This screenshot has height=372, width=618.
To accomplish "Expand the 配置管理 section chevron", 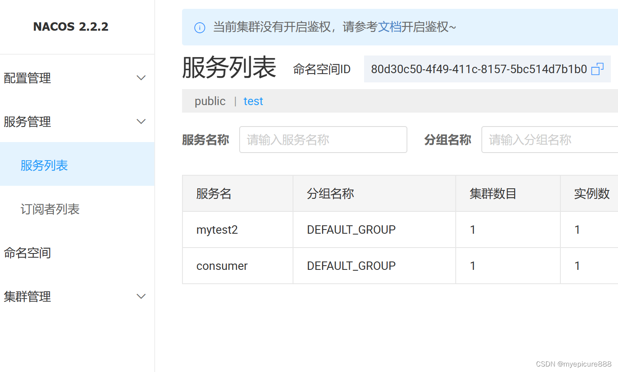I will (x=141, y=78).
